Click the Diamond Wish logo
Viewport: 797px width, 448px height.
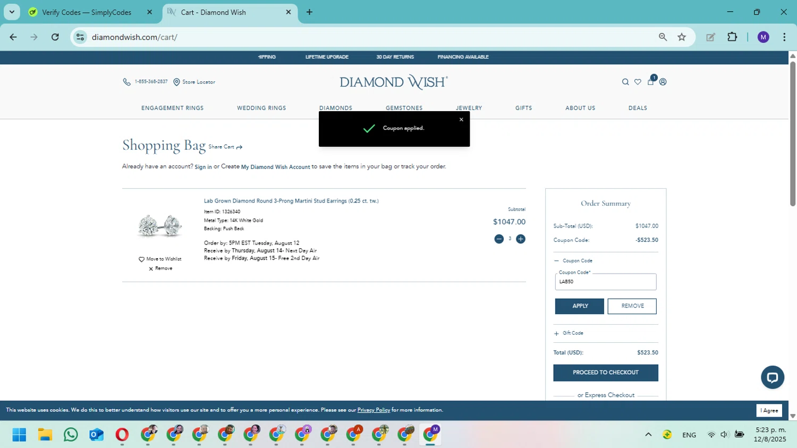(394, 82)
